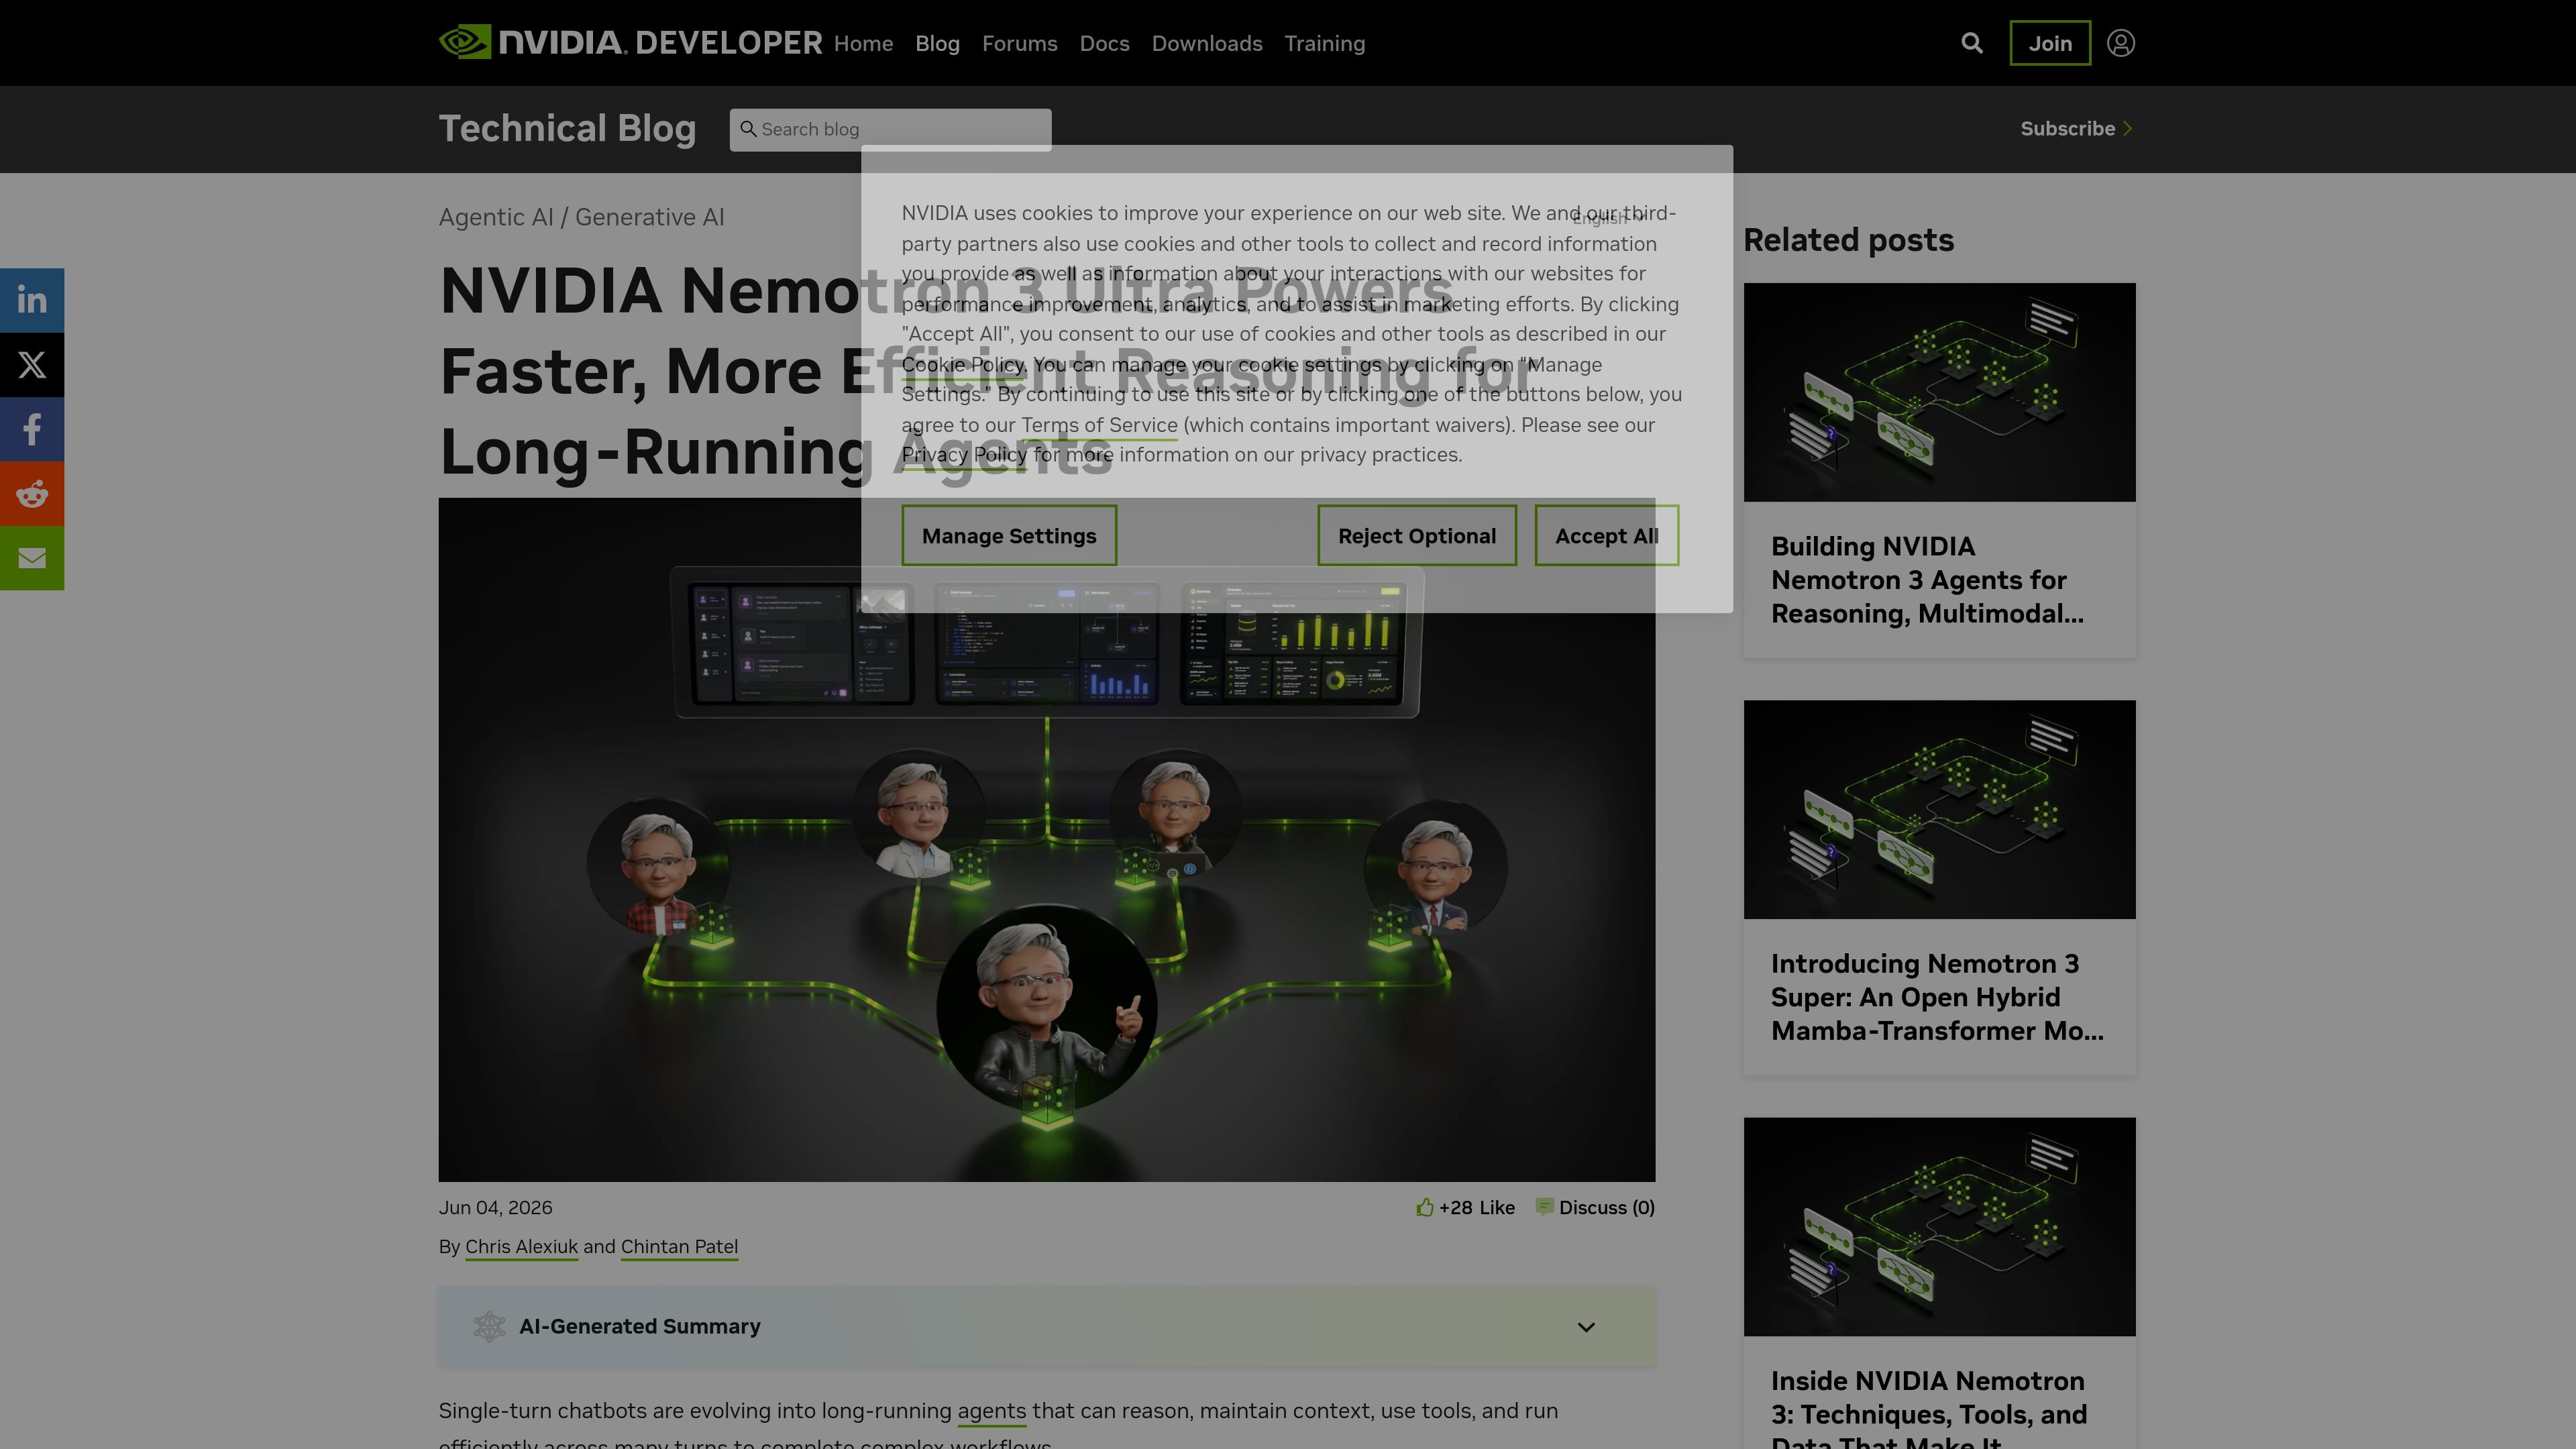
Task: Share the article on Facebook
Action: point(32,429)
